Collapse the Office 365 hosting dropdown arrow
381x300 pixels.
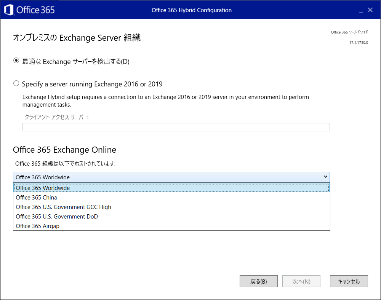[325, 177]
